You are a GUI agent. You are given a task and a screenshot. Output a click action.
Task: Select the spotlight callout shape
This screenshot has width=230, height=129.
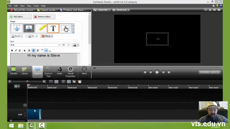click(29, 28)
